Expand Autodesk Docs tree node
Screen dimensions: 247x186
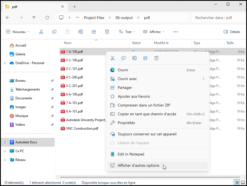[5, 142]
